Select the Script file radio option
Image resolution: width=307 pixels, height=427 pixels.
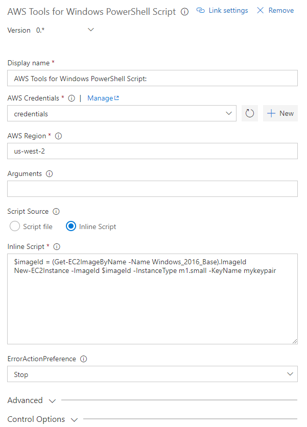15,227
